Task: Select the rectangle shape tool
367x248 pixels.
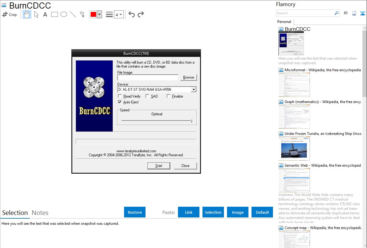Action: pos(55,14)
